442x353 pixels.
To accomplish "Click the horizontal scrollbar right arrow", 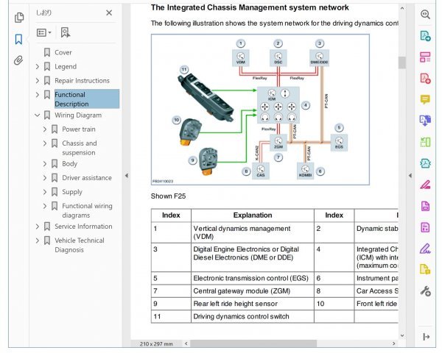I will [394, 343].
